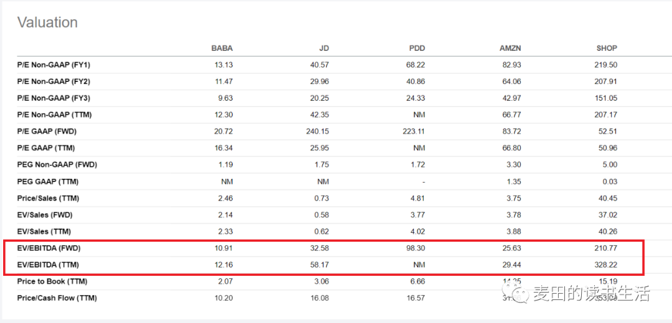Image resolution: width=672 pixels, height=323 pixels.
Task: Click BABA's FY1 P/E value 13.13
Action: pos(224,65)
